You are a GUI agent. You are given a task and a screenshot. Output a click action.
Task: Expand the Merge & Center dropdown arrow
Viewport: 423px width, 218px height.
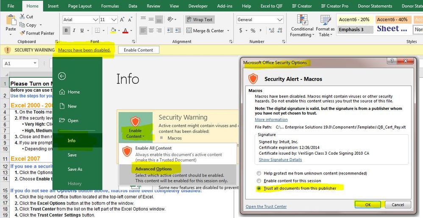[x=228, y=31]
